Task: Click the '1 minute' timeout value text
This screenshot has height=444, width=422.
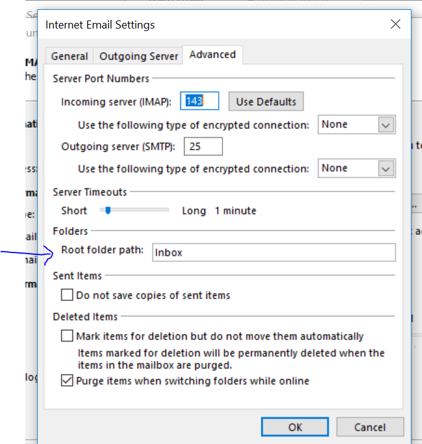Action: (x=235, y=211)
